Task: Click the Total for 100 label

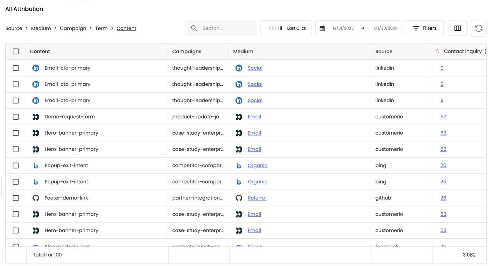Action: click(x=47, y=255)
